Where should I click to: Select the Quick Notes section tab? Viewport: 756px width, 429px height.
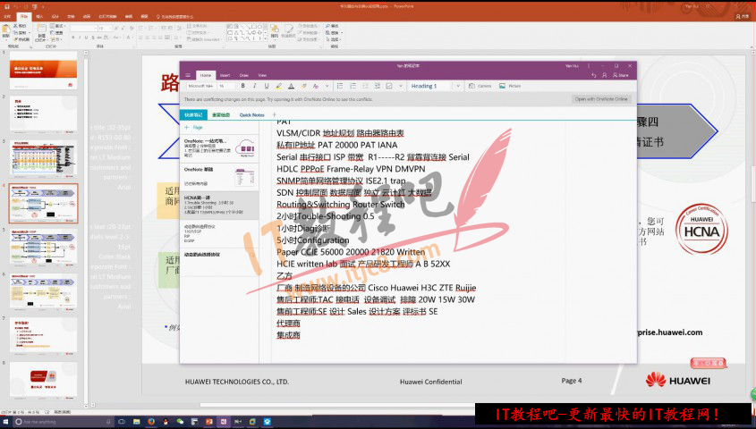251,115
